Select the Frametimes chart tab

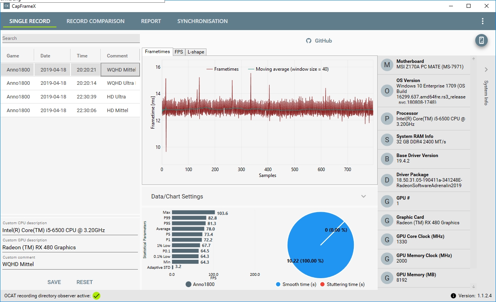tap(157, 52)
